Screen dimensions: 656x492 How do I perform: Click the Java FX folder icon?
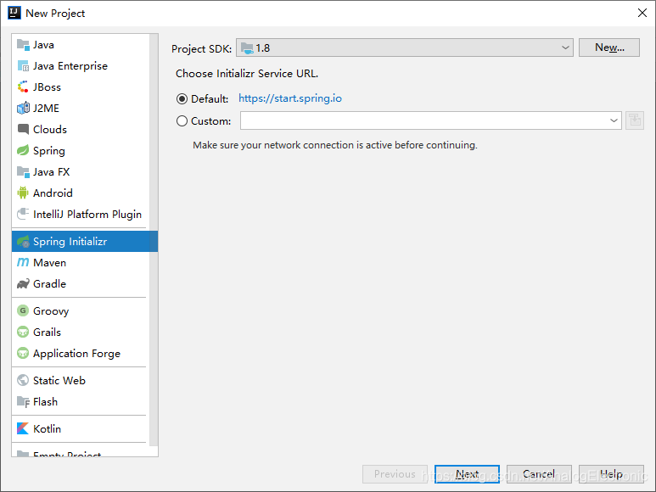[x=23, y=172]
